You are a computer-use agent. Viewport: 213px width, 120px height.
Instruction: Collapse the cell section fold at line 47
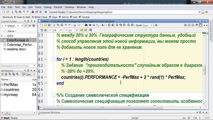pos(53,95)
